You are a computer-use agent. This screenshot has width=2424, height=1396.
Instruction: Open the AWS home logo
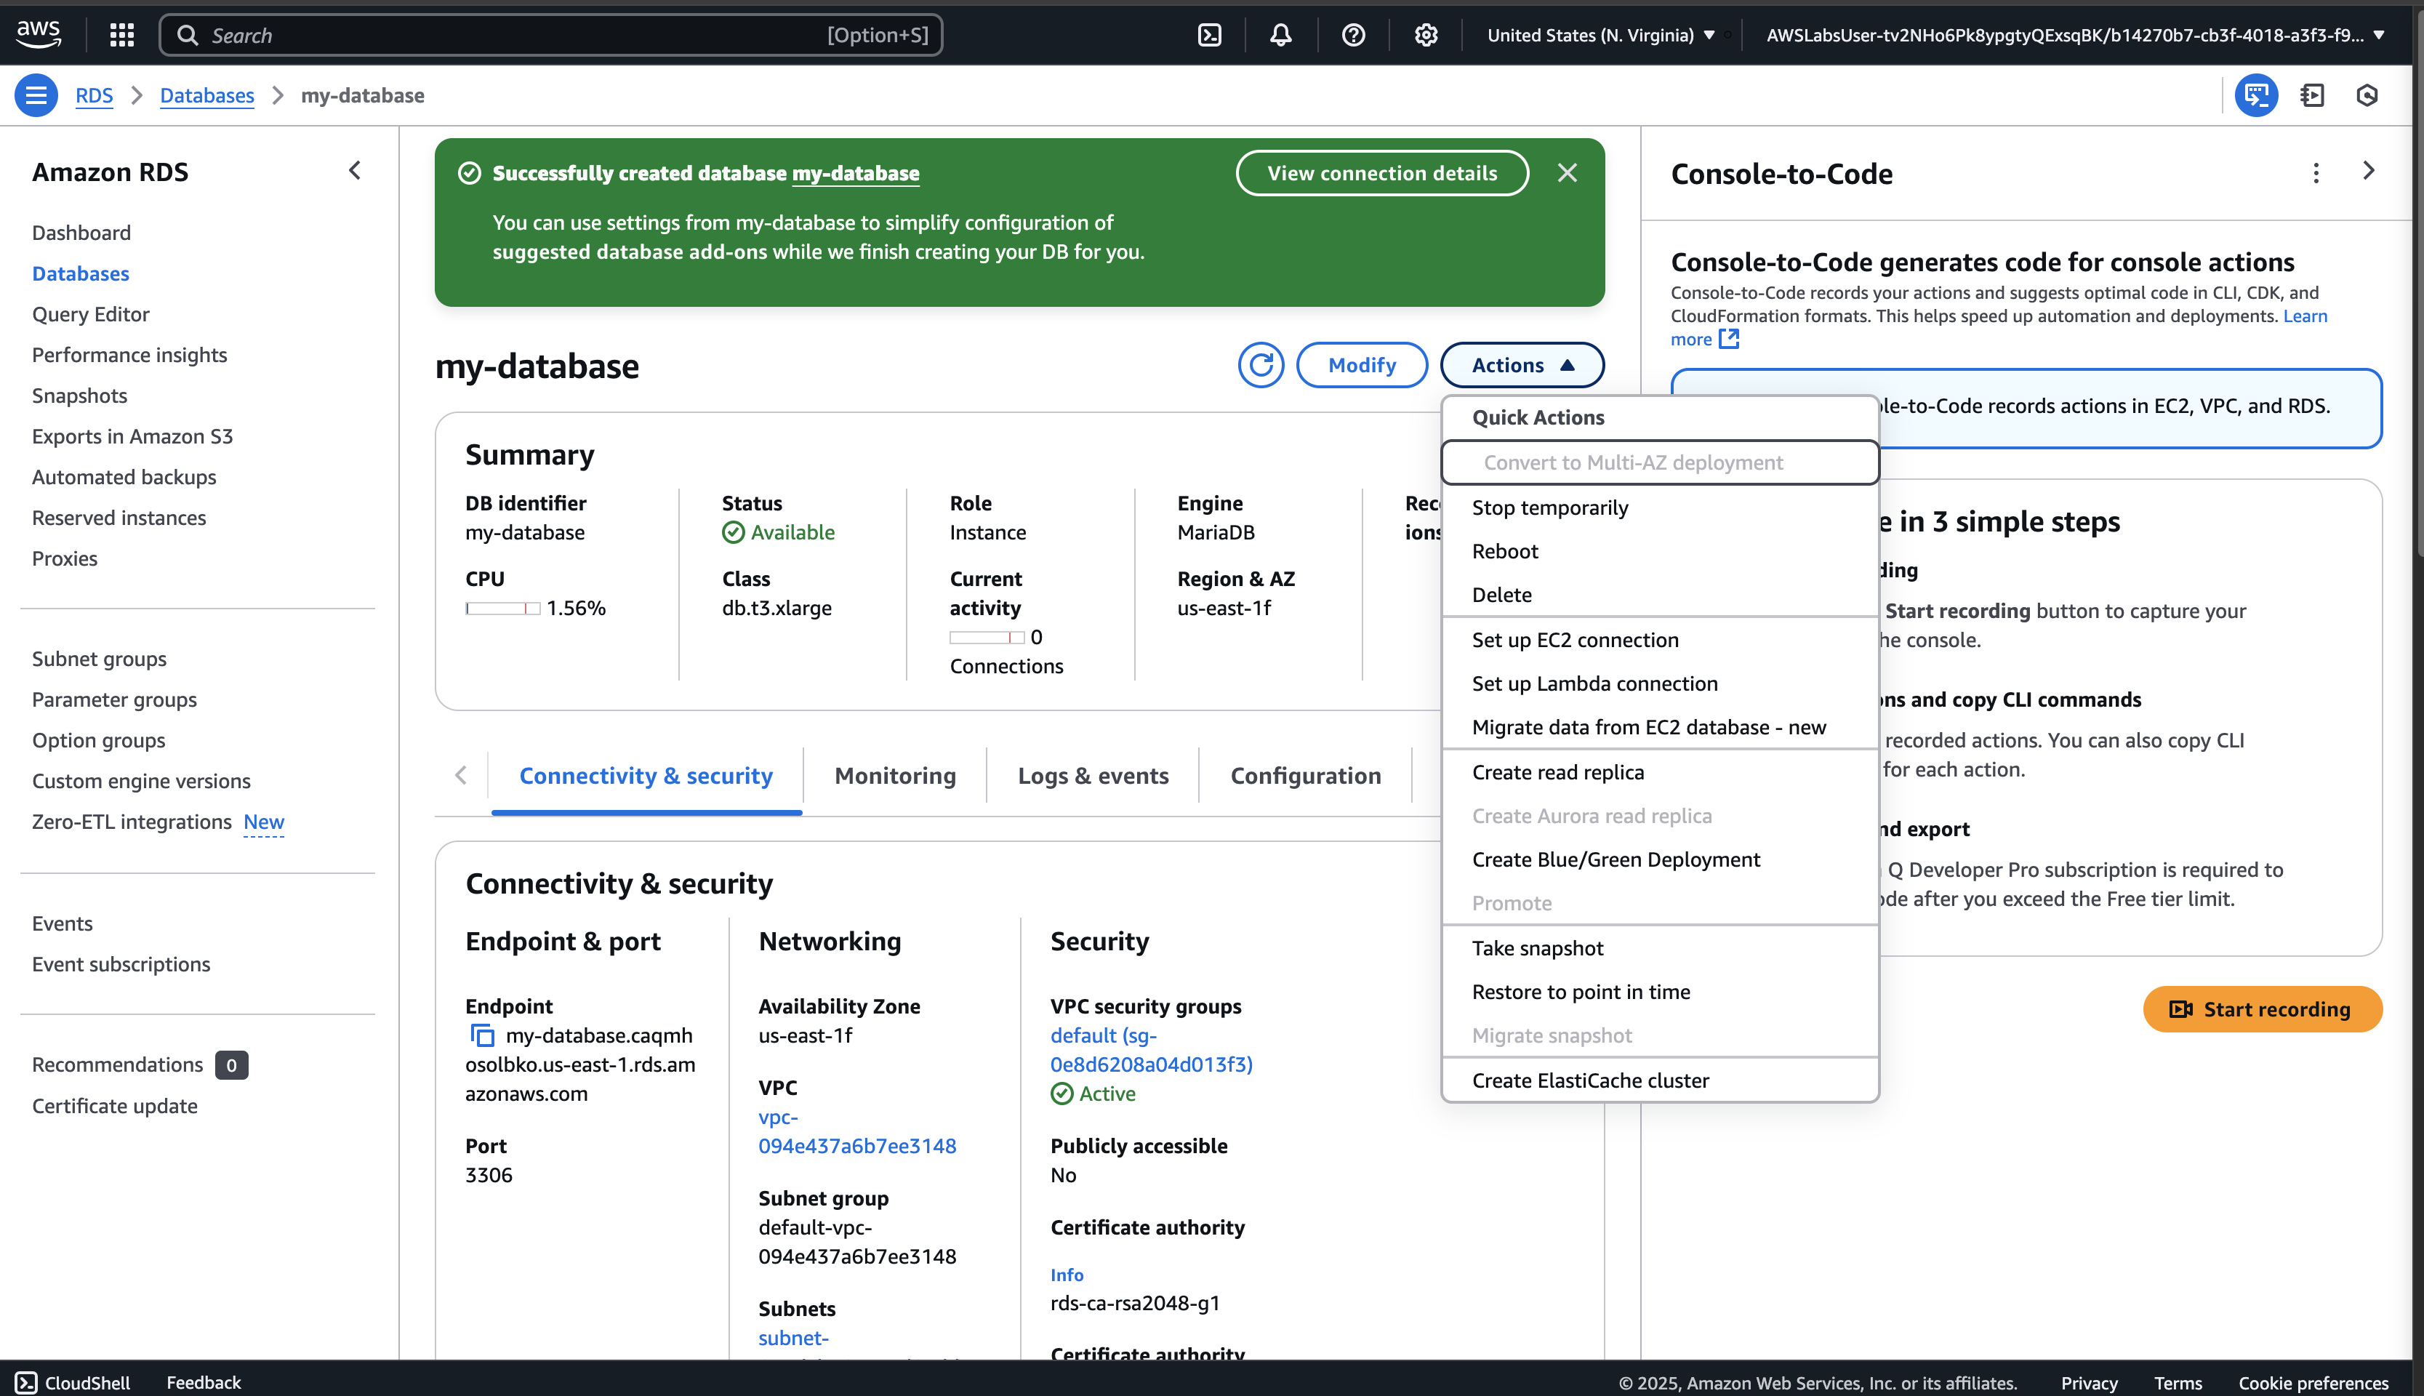(x=39, y=34)
